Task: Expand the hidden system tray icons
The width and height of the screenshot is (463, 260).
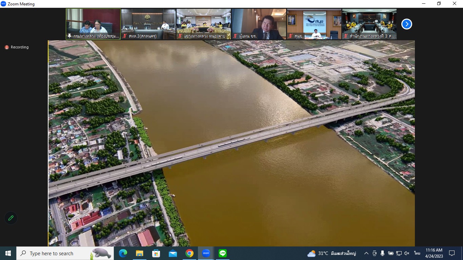Action: click(366, 253)
